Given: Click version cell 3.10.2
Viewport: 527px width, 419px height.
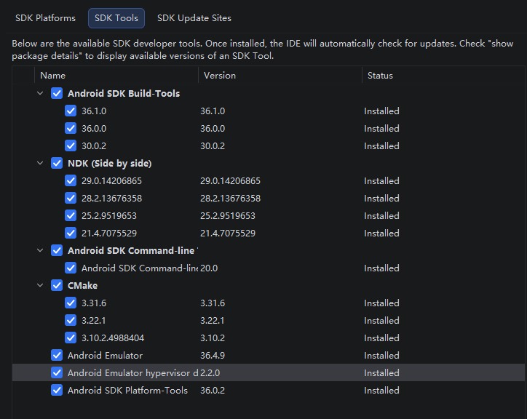Looking at the screenshot, I should coord(213,338).
